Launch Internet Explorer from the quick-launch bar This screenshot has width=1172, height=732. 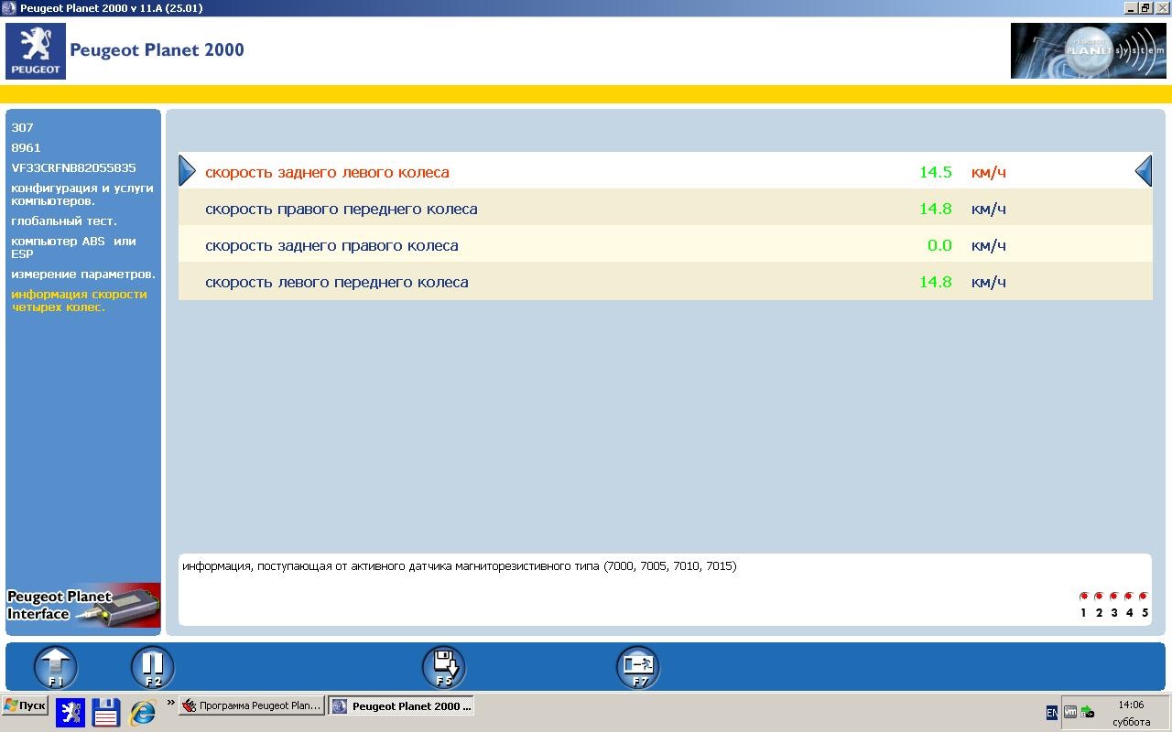[x=143, y=712]
